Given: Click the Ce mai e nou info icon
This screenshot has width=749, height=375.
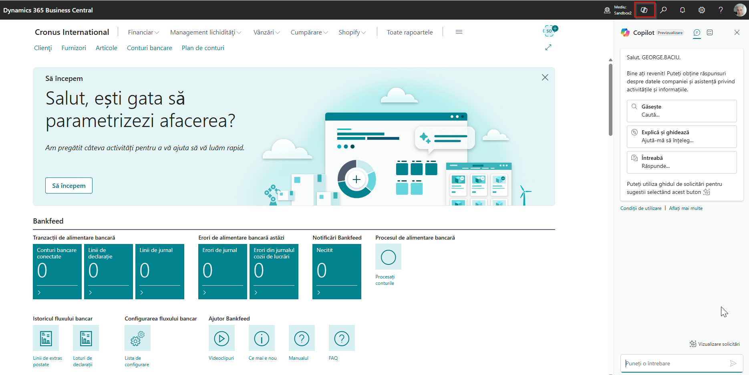Looking at the screenshot, I should (x=262, y=338).
